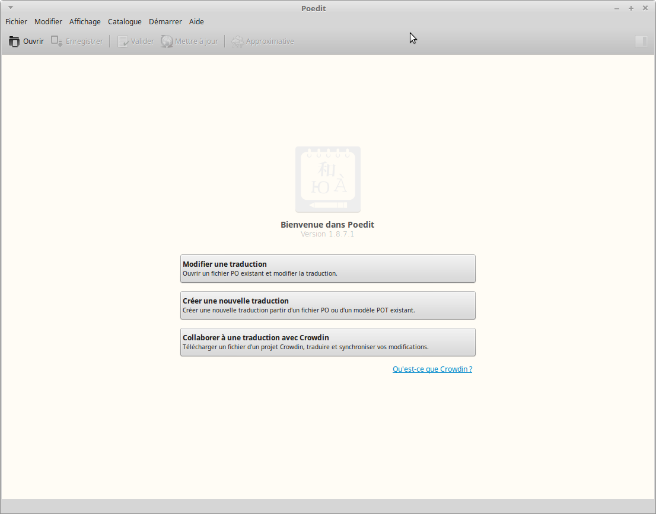Open the Modifier menu
This screenshot has width=656, height=514.
48,22
